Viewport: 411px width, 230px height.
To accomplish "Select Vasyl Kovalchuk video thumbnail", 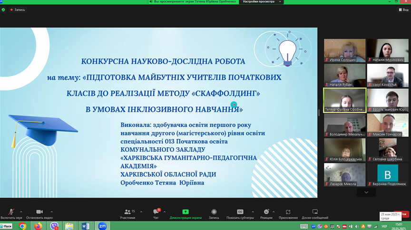I will coord(388,76).
